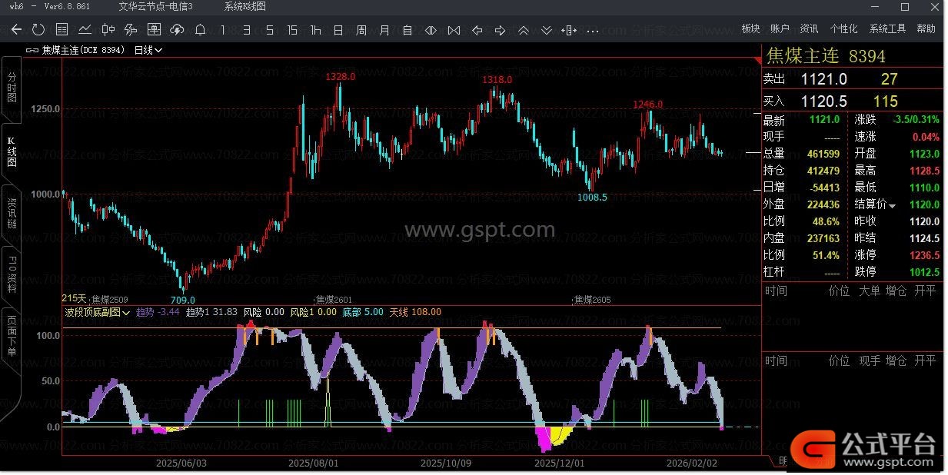Click the alert bell icon

[200, 30]
